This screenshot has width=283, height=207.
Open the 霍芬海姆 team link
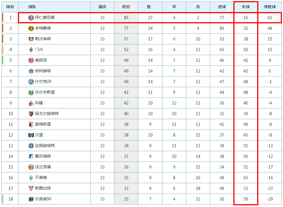coord(43,156)
